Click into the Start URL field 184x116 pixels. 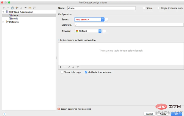pos(127,25)
